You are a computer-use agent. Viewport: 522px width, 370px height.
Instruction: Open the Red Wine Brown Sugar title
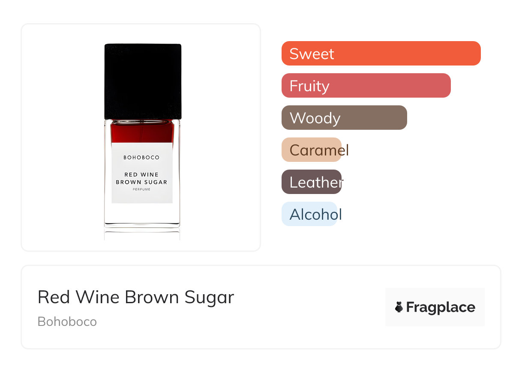coord(136,297)
